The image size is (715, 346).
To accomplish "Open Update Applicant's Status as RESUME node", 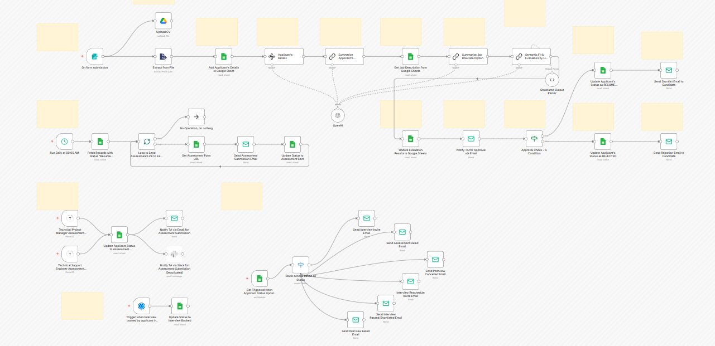I will pos(603,71).
